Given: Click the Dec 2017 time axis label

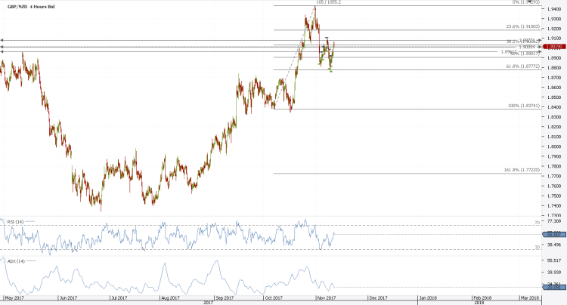Looking at the screenshot, I should 378,297.
